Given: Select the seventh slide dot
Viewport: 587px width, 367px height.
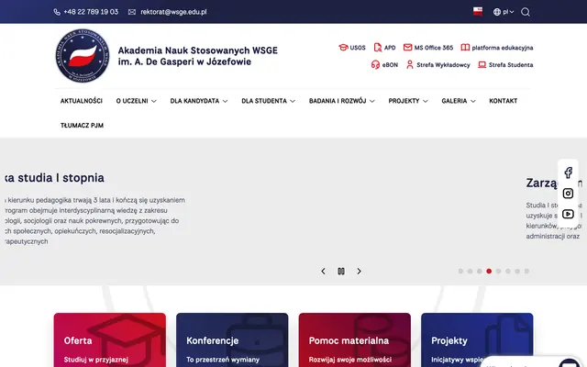Looking at the screenshot, I should (x=517, y=272).
